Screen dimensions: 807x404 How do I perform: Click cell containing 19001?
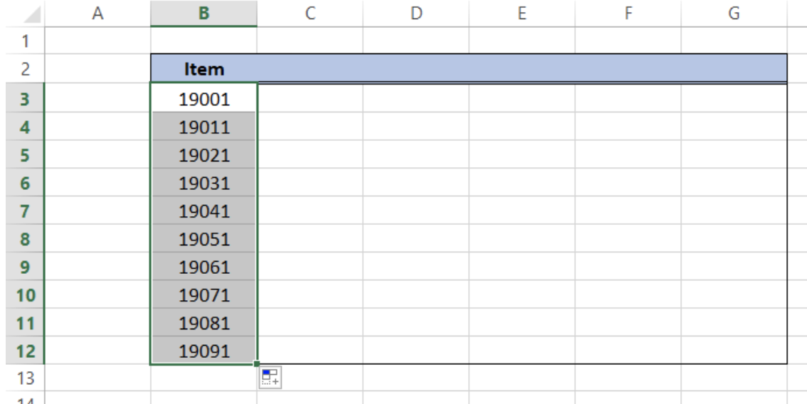pos(204,99)
